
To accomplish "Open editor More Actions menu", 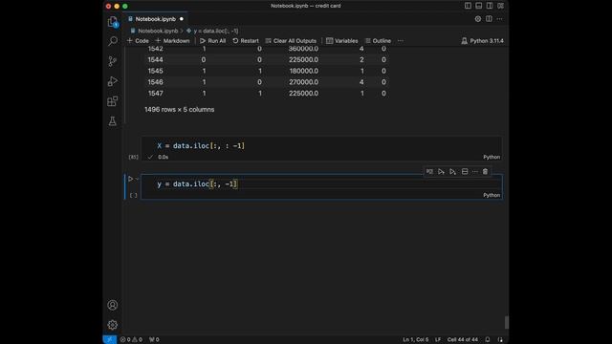I will click(x=499, y=19).
